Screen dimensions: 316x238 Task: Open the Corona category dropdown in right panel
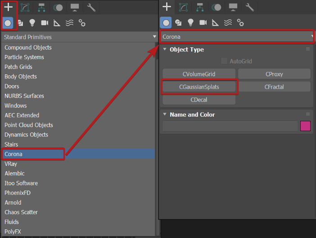[237, 37]
